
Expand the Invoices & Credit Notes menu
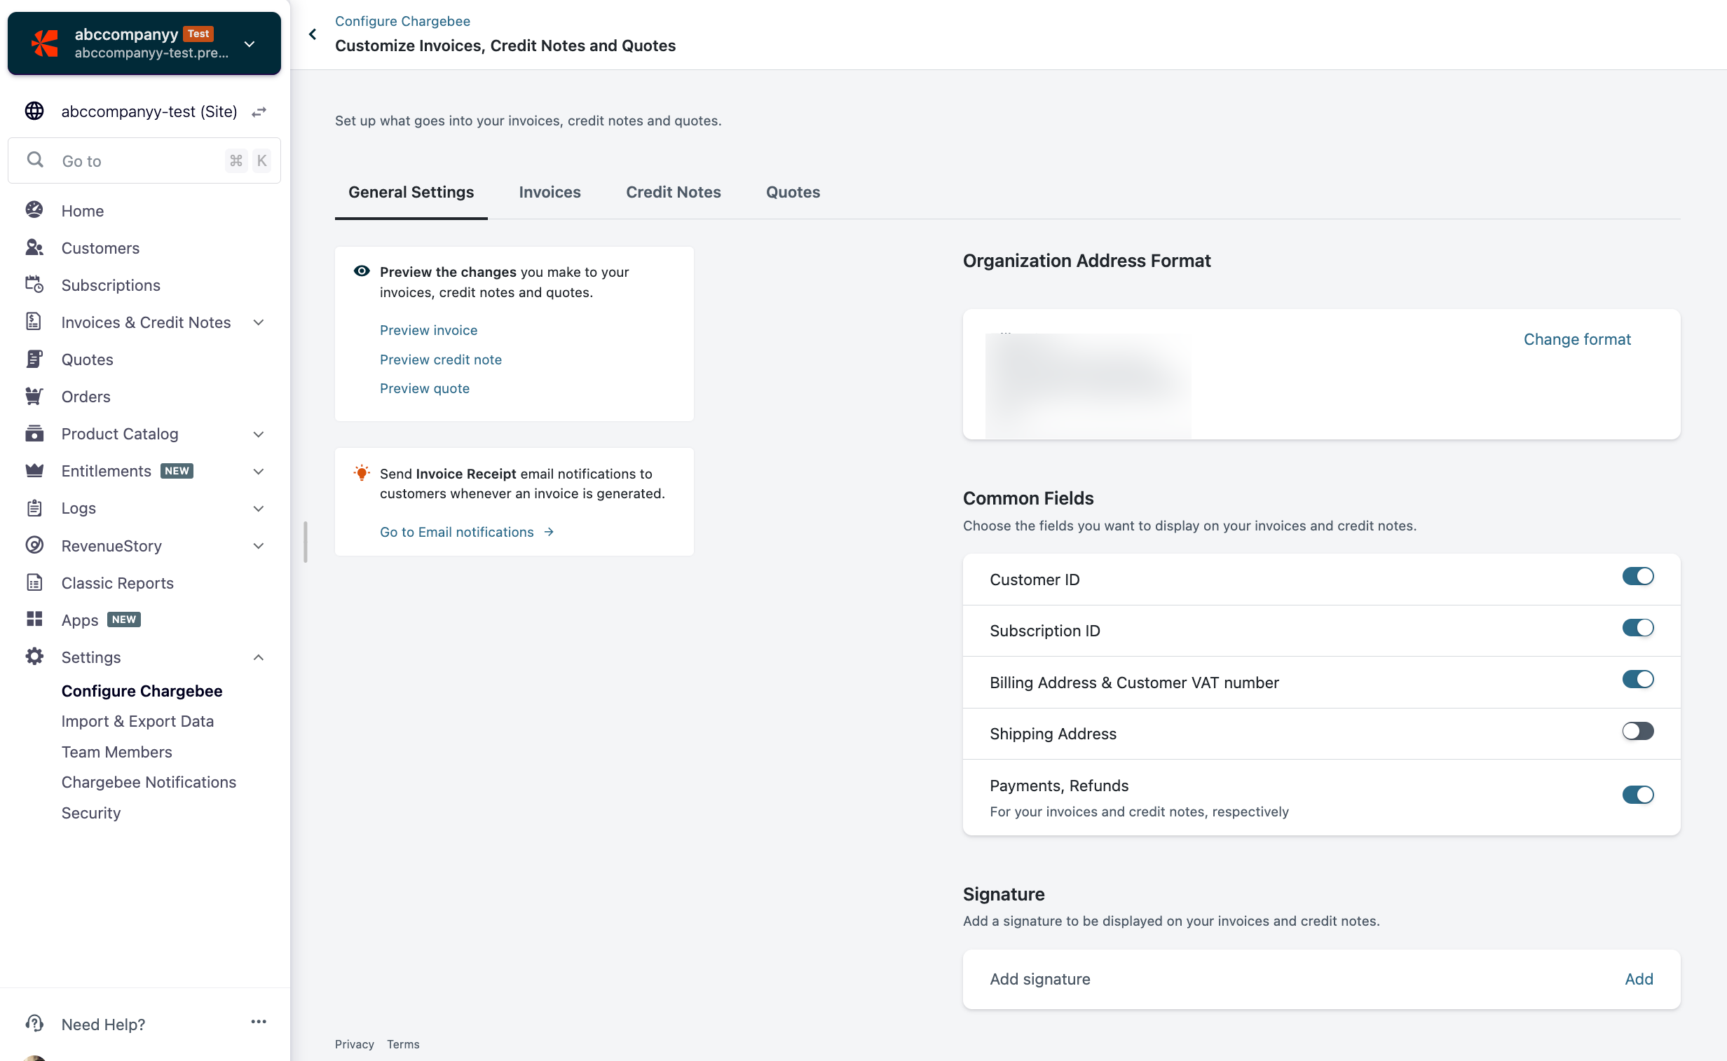pos(258,322)
